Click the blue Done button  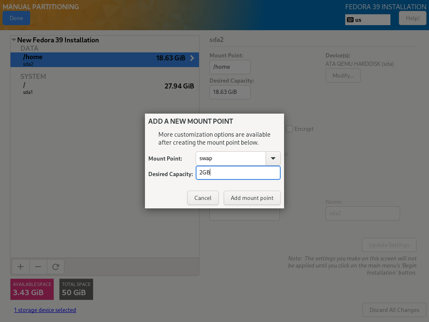click(16, 18)
